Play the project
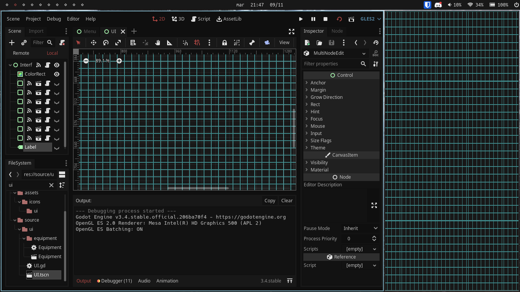The width and height of the screenshot is (520, 292). (x=301, y=19)
